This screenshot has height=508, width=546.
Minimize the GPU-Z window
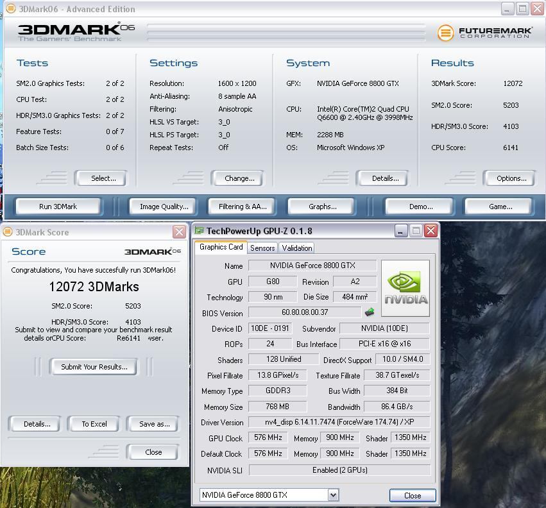pyautogui.click(x=400, y=231)
